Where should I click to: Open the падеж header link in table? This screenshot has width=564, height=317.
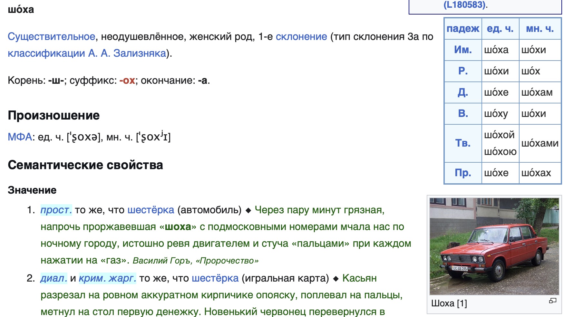(x=463, y=29)
